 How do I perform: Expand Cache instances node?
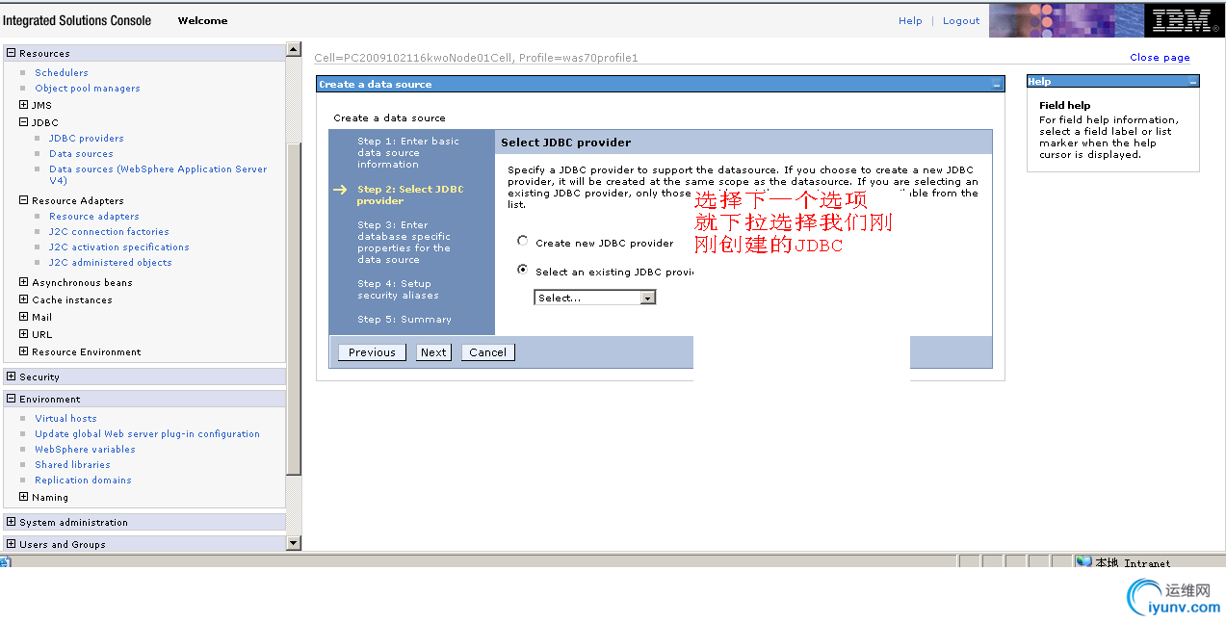tap(24, 299)
